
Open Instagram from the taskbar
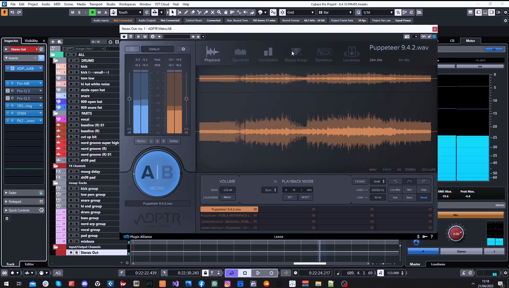(x=227, y=284)
